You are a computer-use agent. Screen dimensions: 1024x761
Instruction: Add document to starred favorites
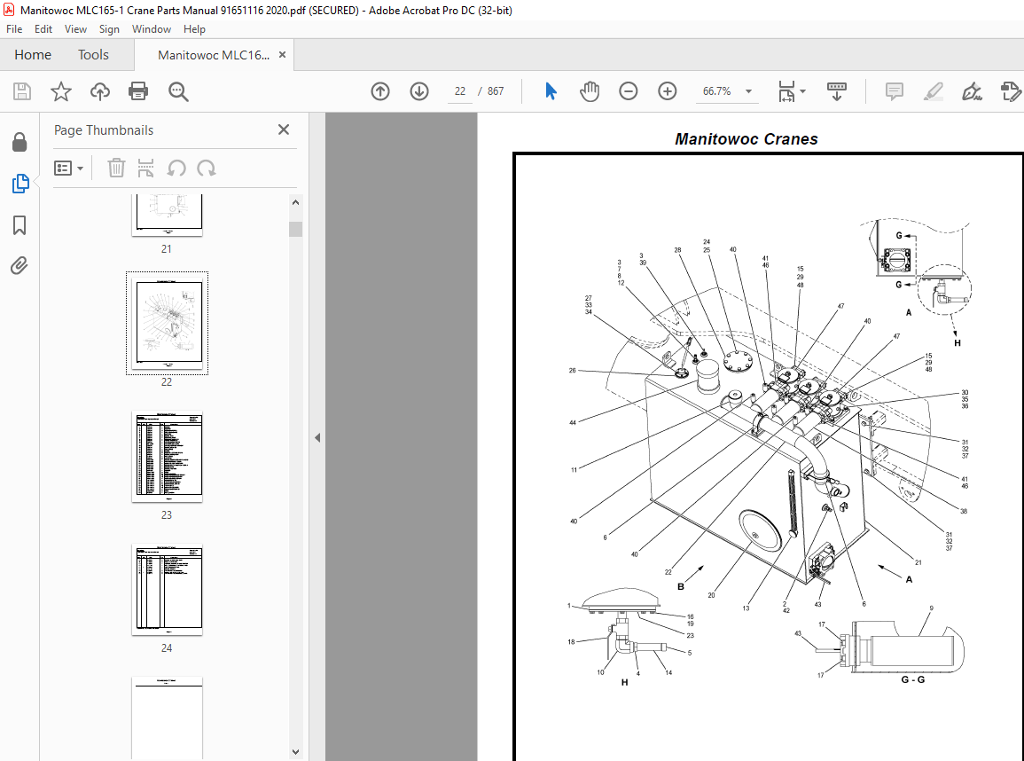(61, 91)
